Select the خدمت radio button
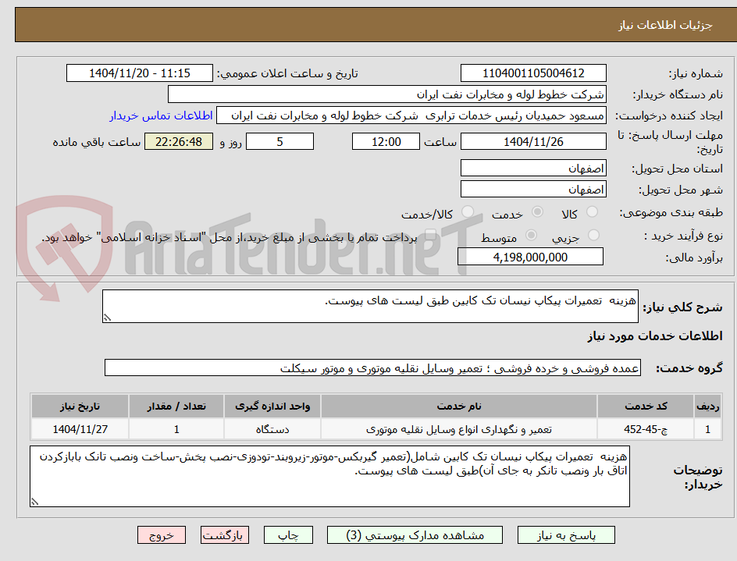The height and width of the screenshot is (561, 737). click(x=537, y=212)
